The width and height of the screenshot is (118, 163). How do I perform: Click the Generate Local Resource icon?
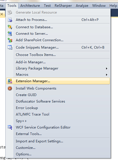(x=10, y=12)
